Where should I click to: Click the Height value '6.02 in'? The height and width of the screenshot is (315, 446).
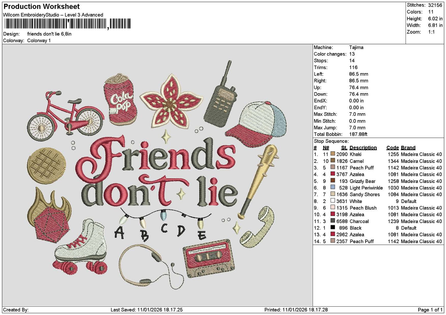point(435,19)
